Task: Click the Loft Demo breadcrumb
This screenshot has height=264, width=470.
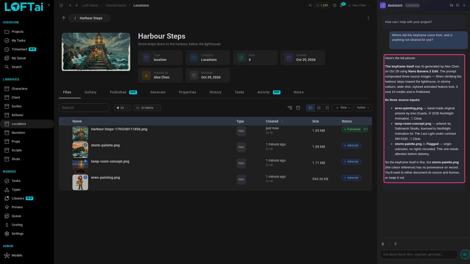Action: [90, 5]
